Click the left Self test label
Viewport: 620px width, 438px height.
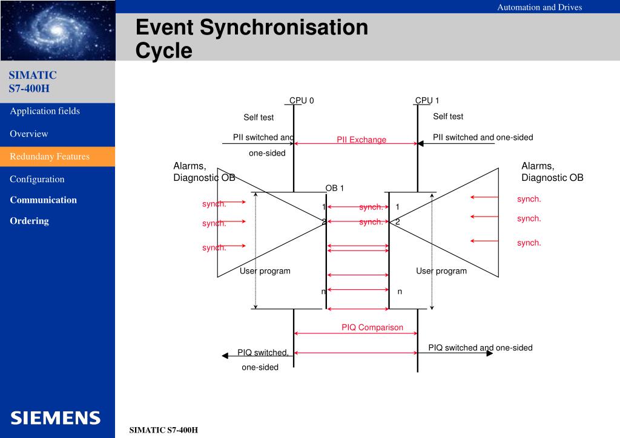259,117
